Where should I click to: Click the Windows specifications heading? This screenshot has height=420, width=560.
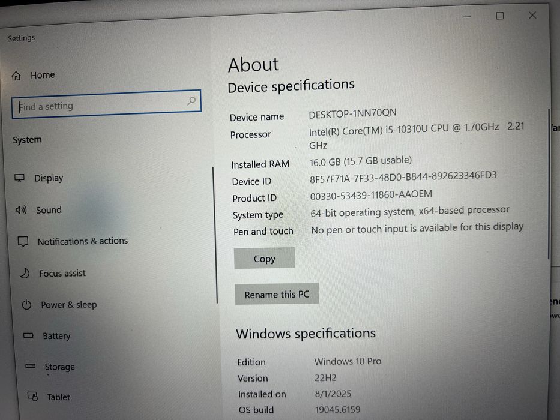[306, 333]
